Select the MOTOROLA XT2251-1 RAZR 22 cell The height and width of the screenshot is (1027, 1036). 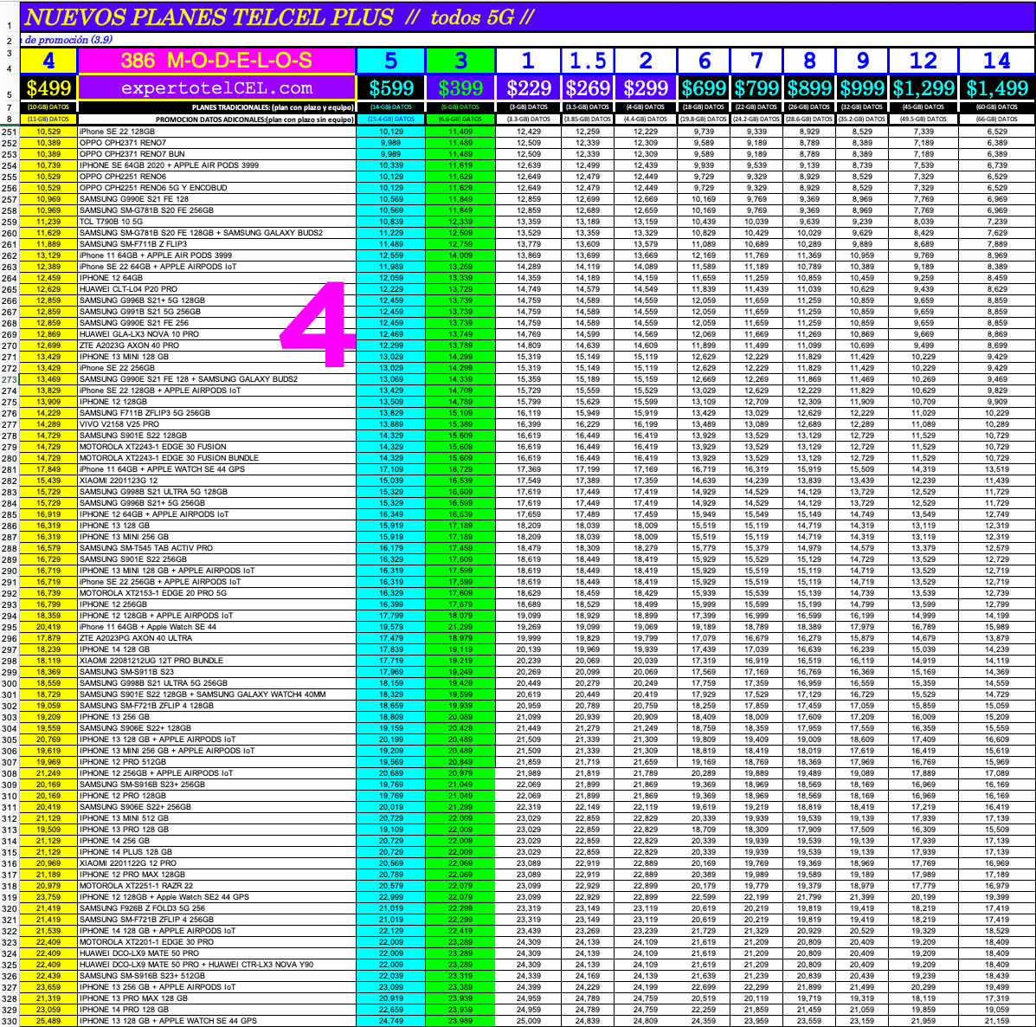pyautogui.click(x=216, y=886)
